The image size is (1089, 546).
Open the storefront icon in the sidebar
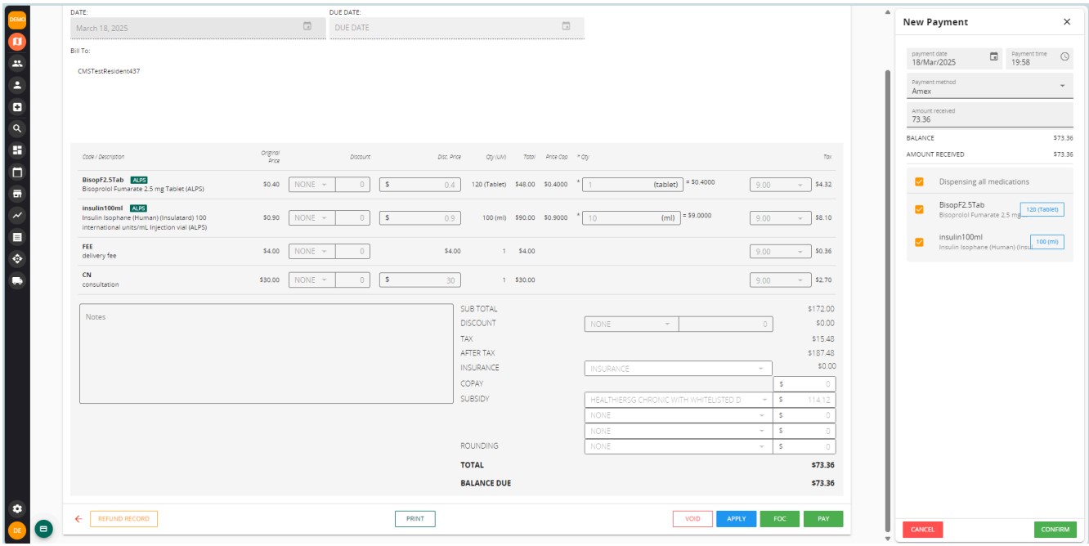[x=17, y=194]
